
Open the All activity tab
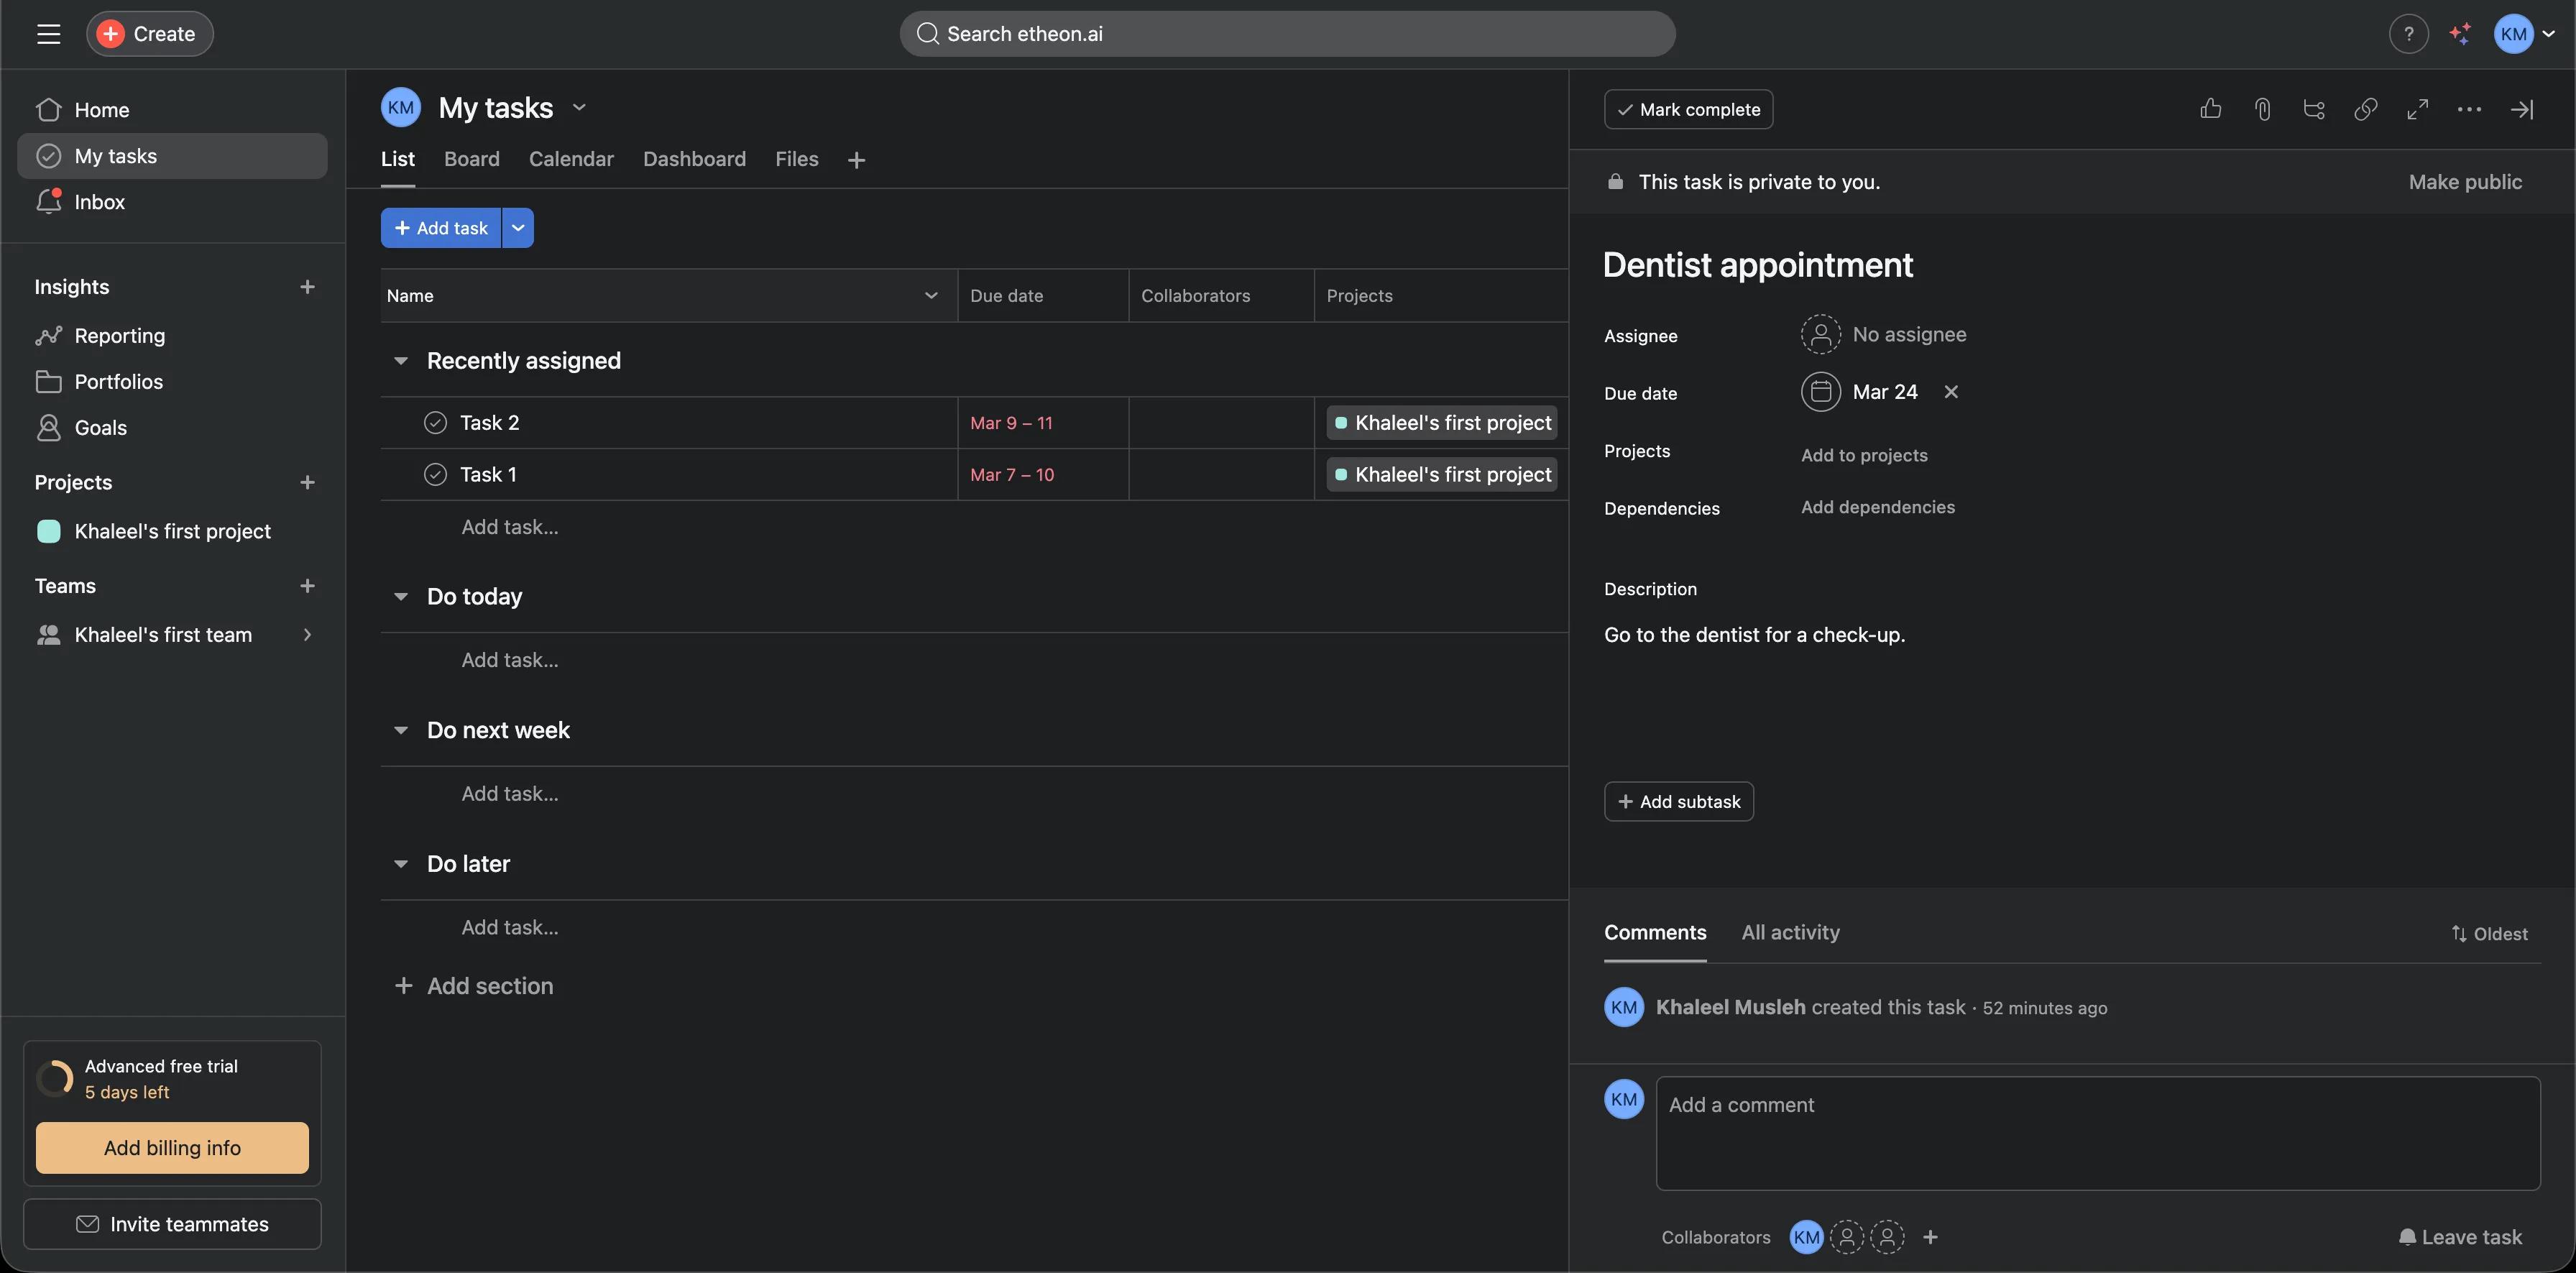click(1790, 932)
